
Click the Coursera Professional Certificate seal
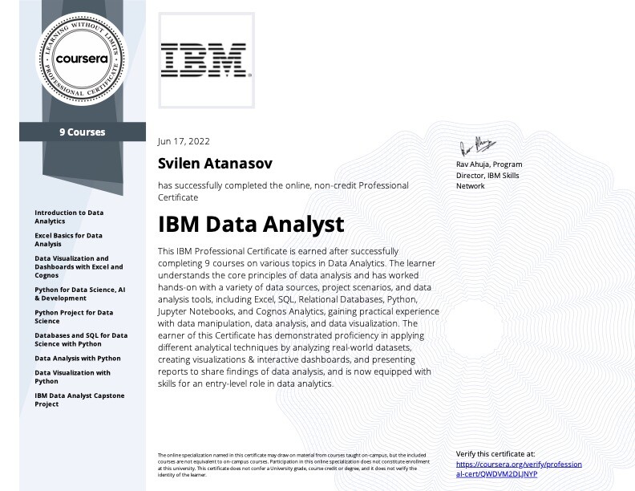pyautogui.click(x=83, y=59)
